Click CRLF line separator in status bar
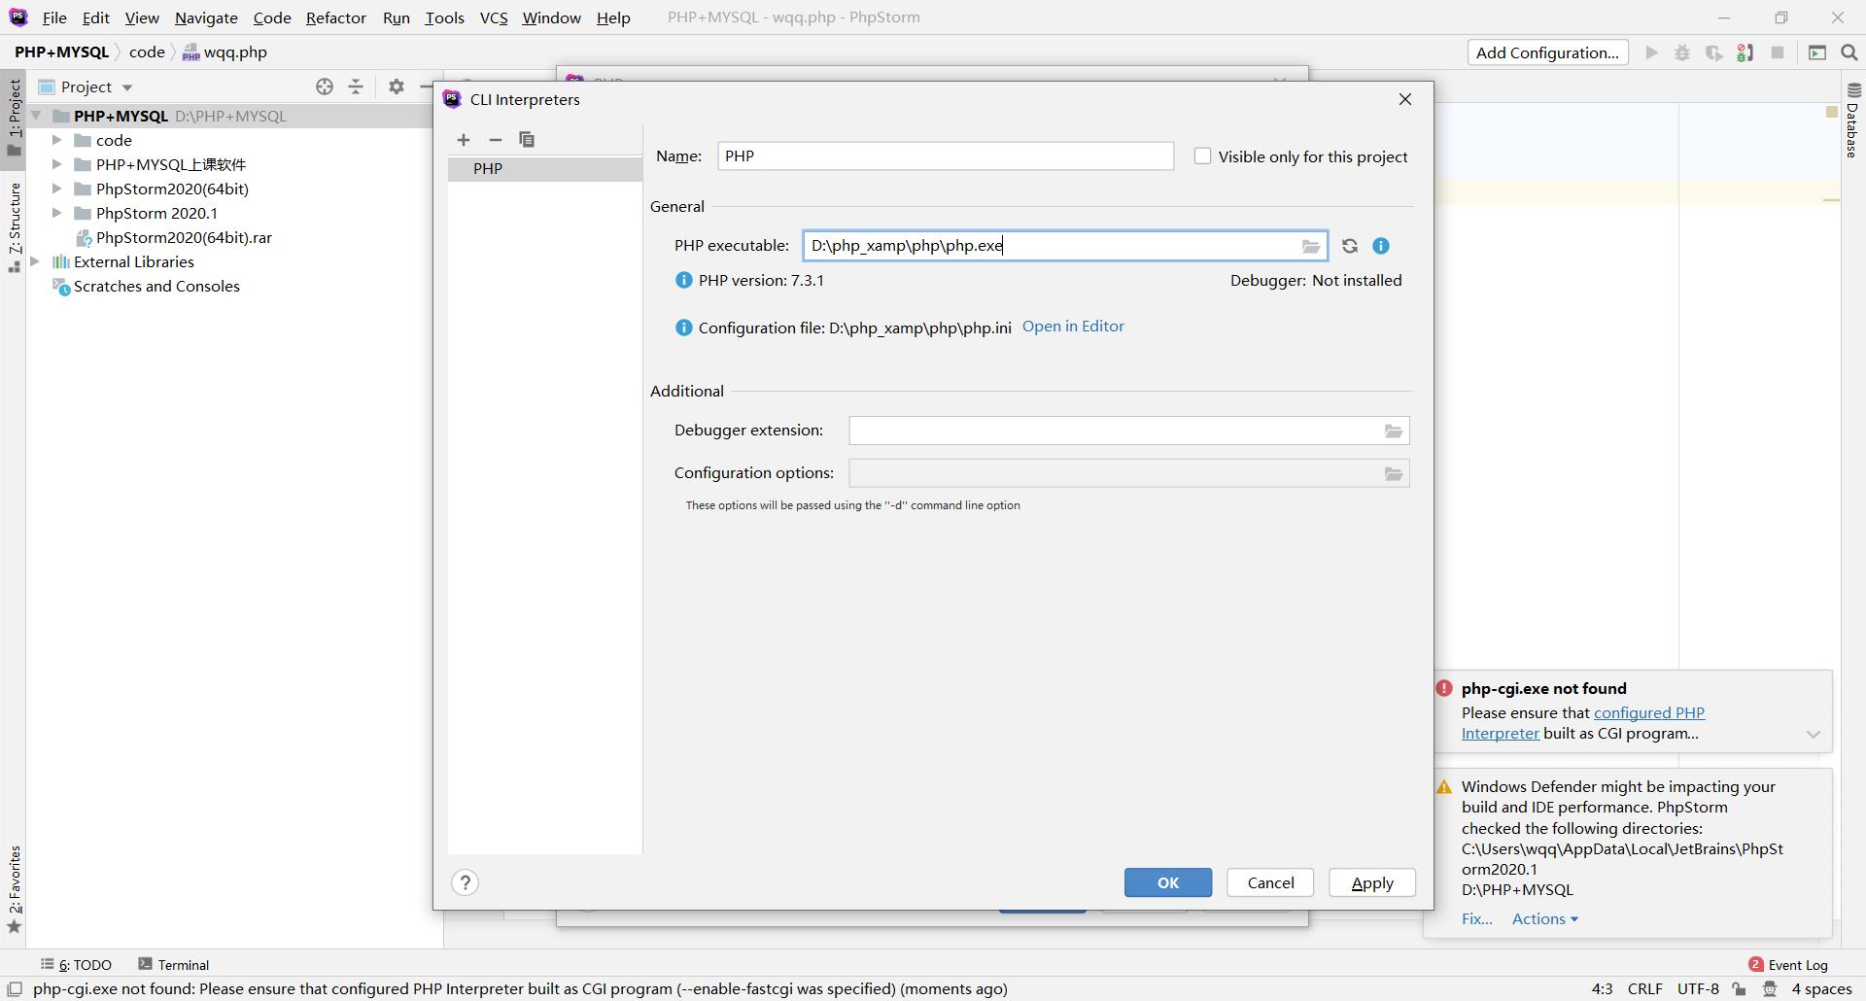 click(x=1644, y=989)
